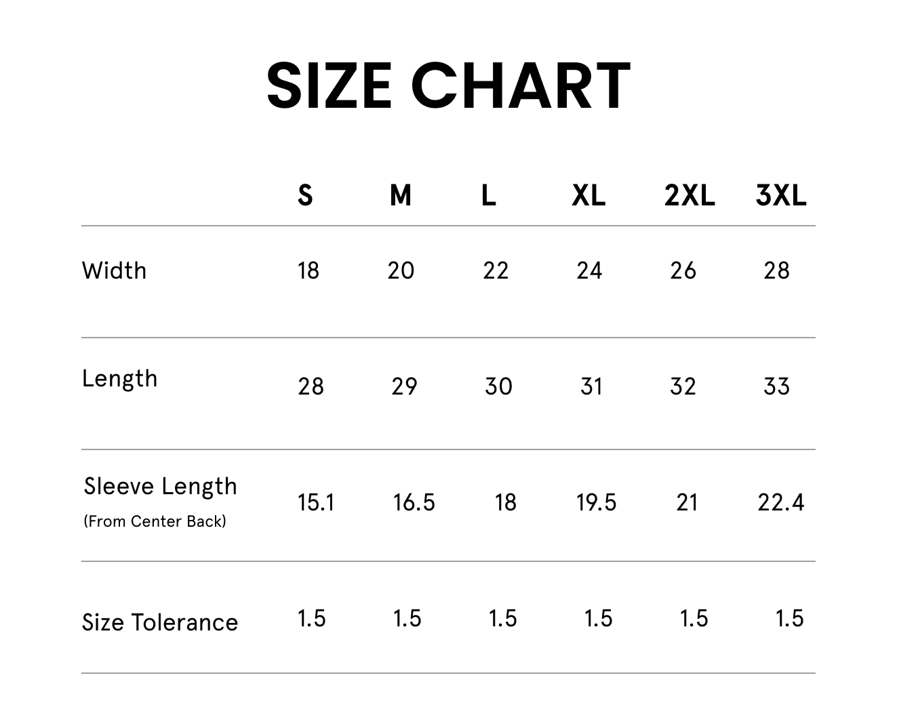Click the Size Tolerance row label
The height and width of the screenshot is (724, 897).
pyautogui.click(x=160, y=622)
